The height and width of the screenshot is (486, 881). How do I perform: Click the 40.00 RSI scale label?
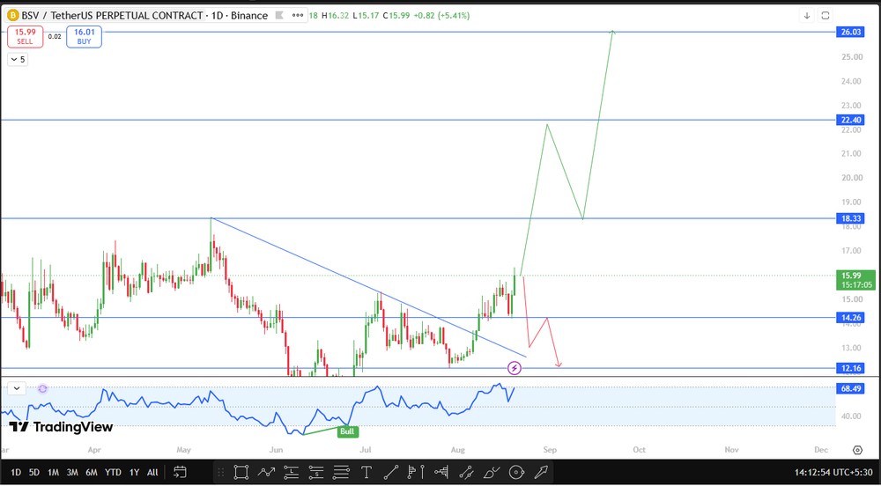click(849, 416)
